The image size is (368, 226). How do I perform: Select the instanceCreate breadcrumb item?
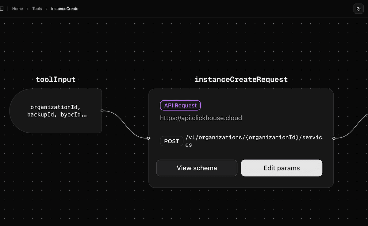point(65,9)
